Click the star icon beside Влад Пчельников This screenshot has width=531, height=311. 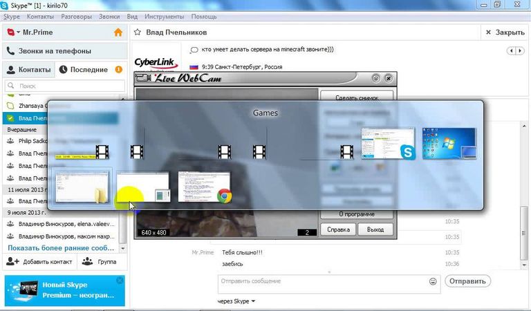138,32
